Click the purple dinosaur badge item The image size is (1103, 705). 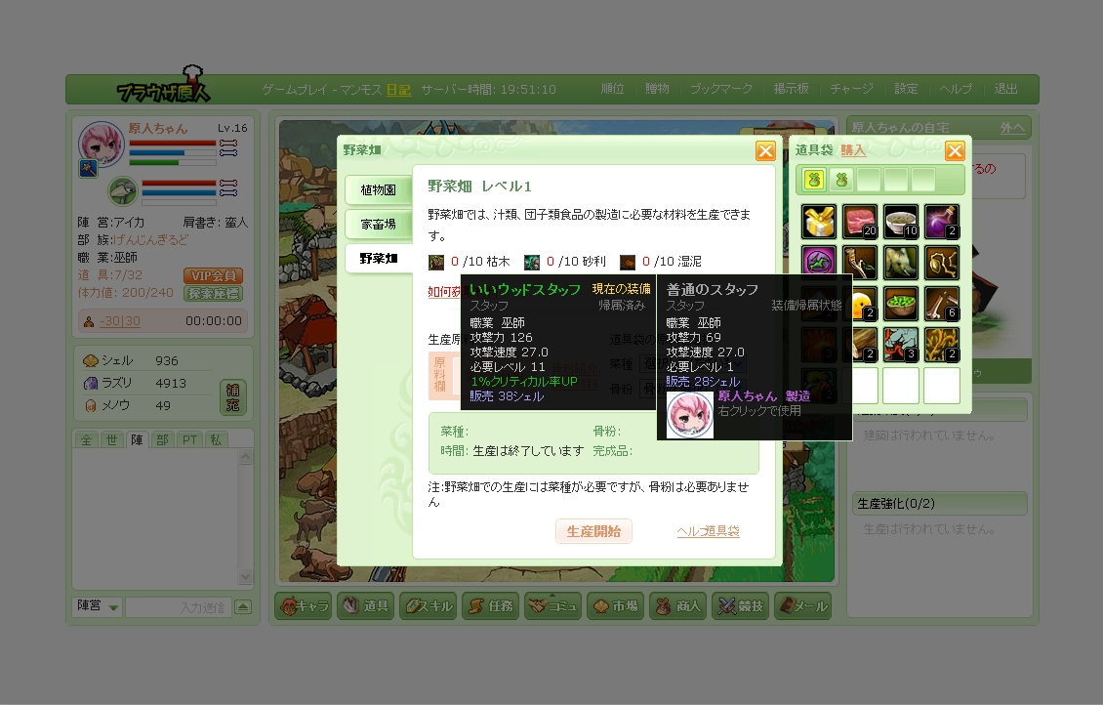(x=819, y=263)
